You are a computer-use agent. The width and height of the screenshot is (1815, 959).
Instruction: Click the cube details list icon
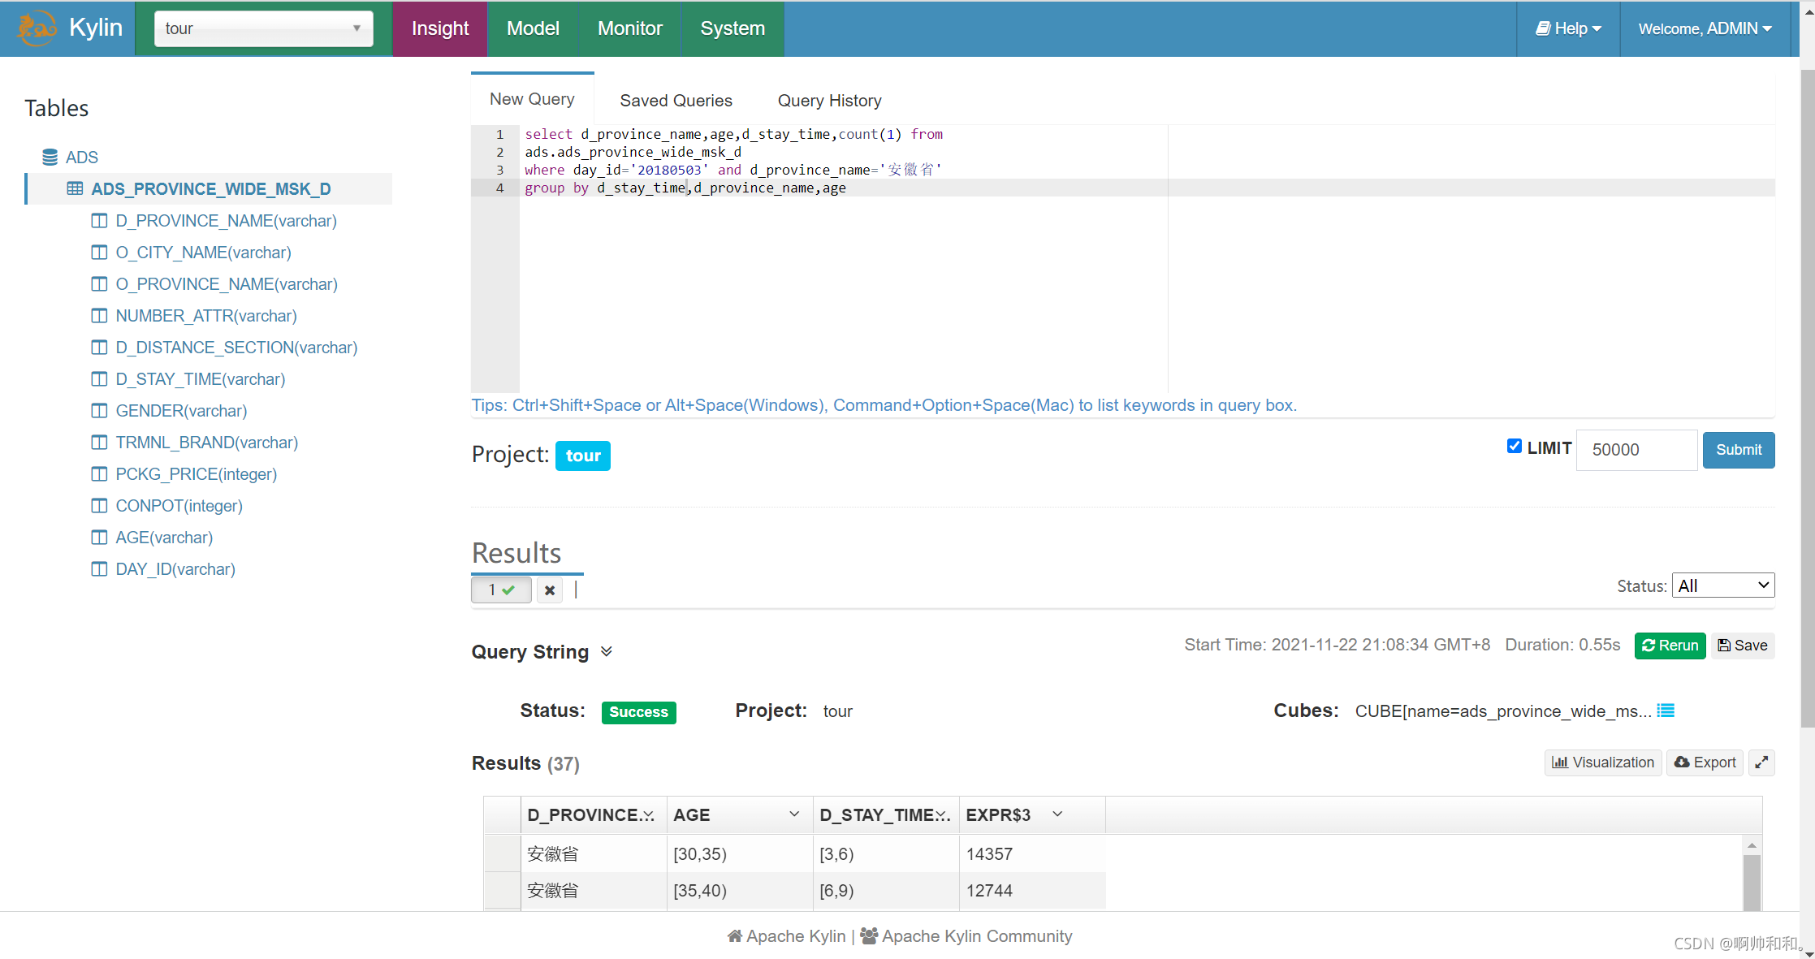tap(1666, 711)
